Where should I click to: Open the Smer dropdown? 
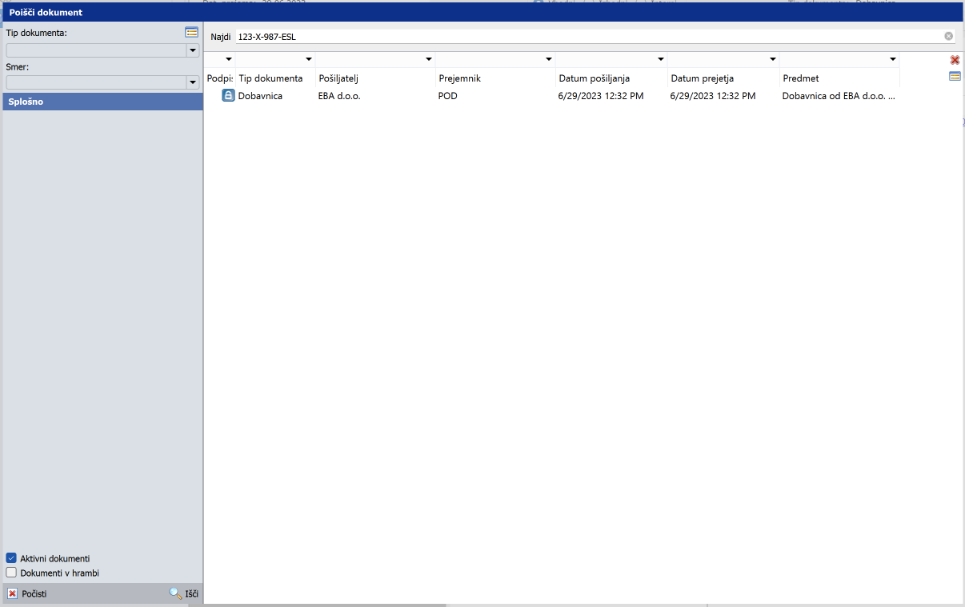tap(192, 82)
